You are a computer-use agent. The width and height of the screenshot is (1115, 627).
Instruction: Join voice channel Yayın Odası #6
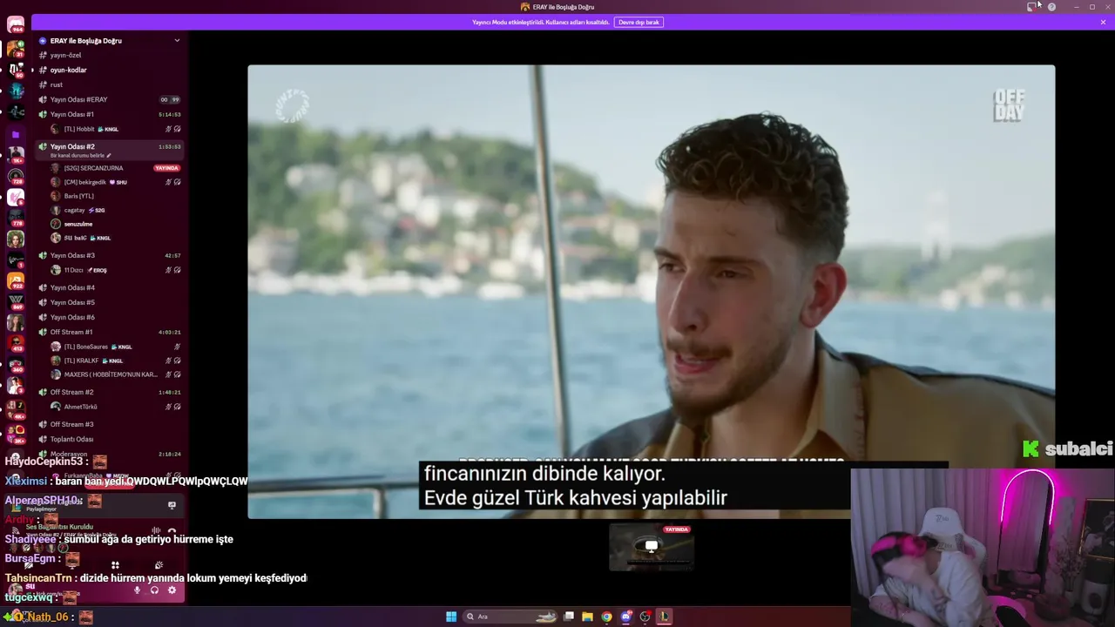[109, 317]
